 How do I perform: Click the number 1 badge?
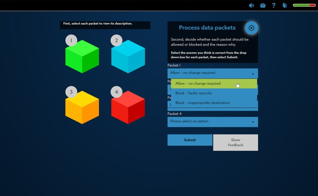click(71, 40)
